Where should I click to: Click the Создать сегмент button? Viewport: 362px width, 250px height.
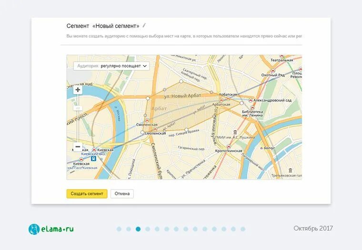(x=87, y=194)
